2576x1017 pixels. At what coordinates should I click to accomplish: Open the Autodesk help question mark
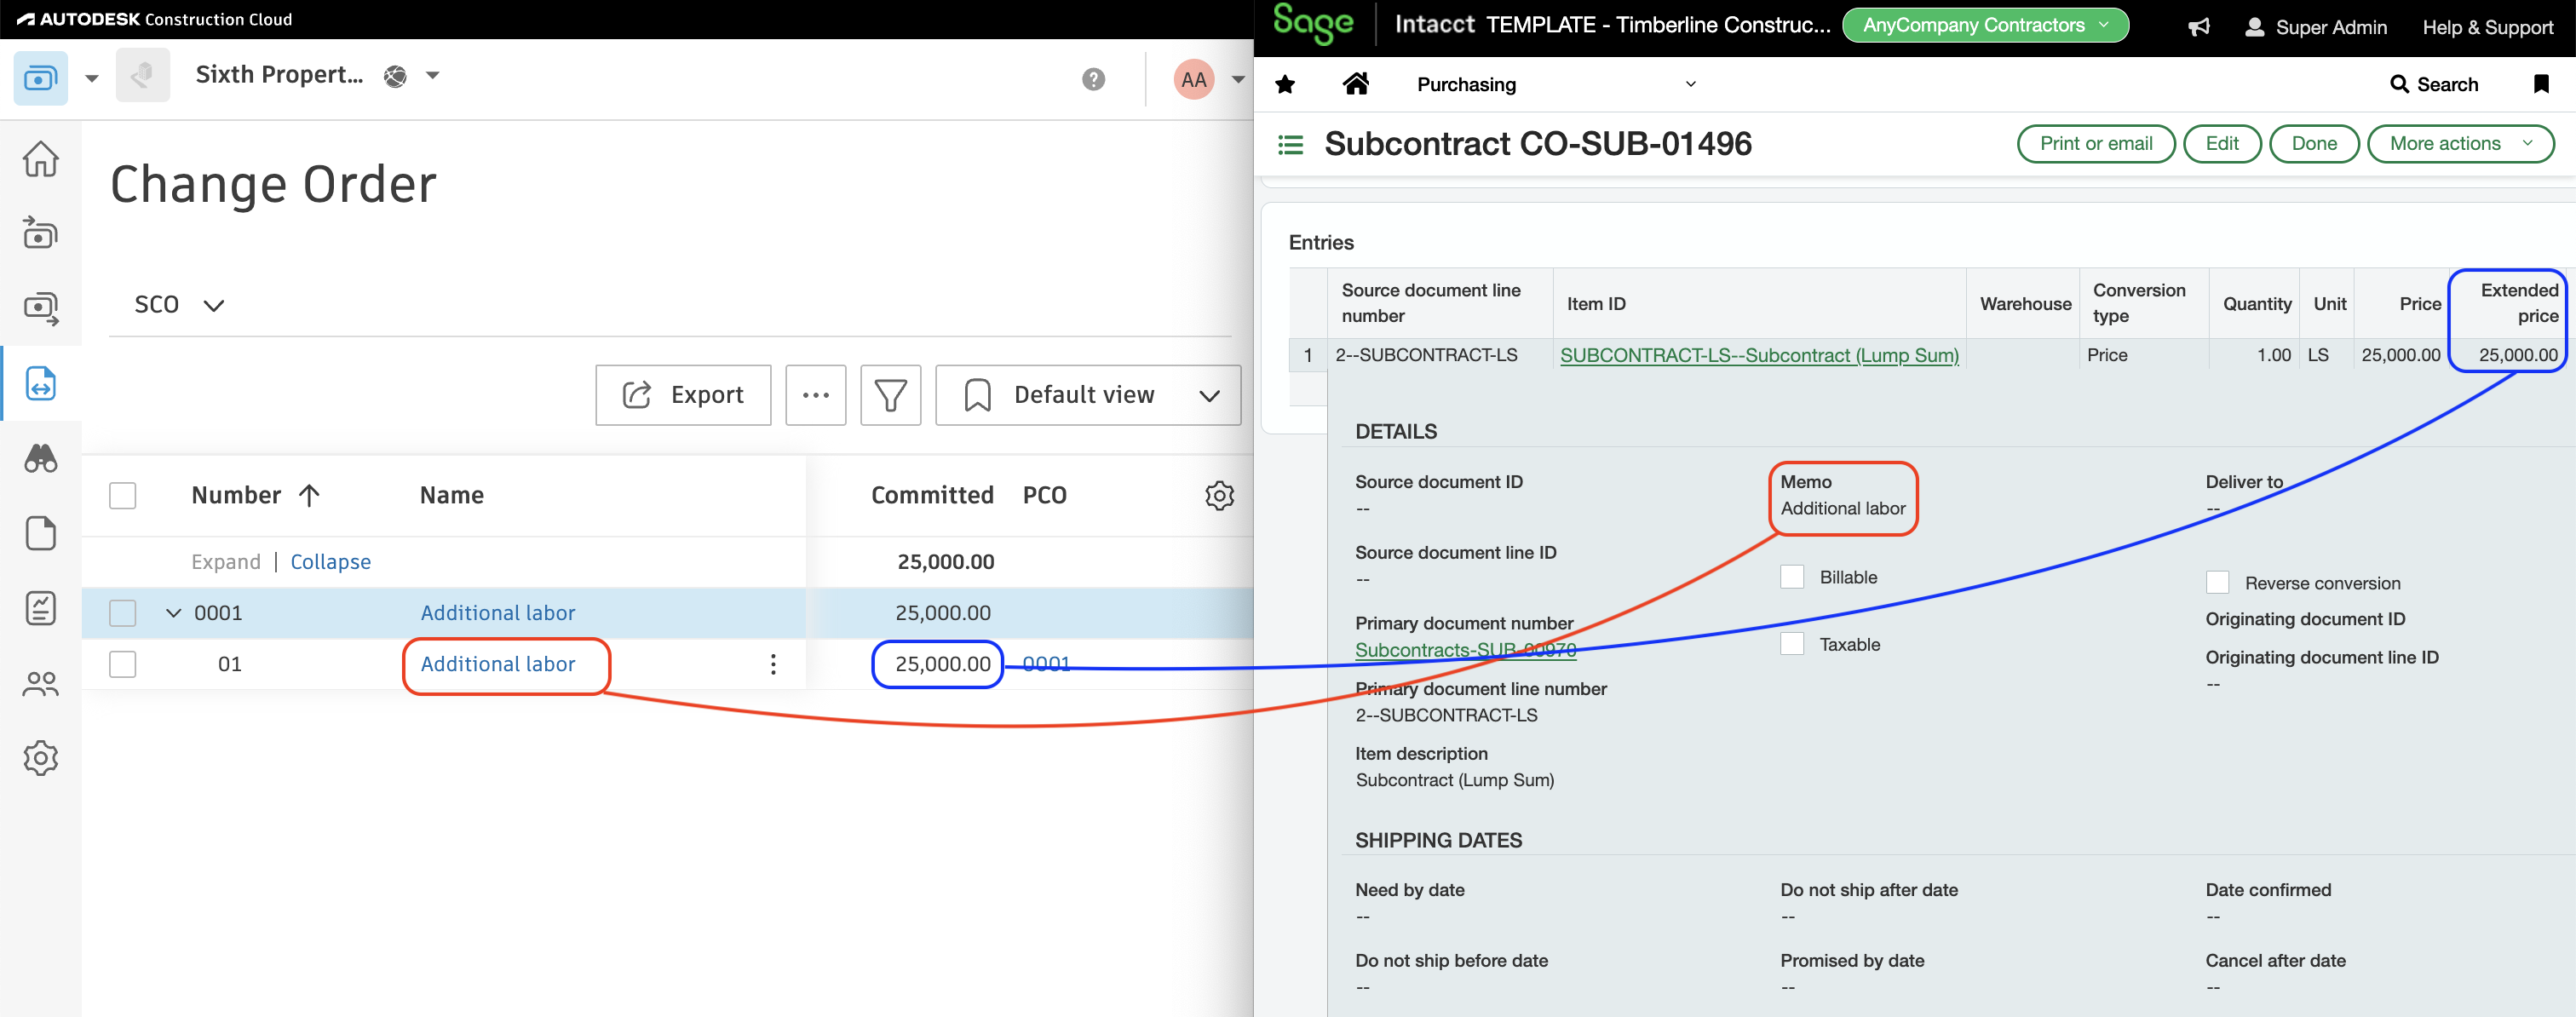tap(1093, 79)
